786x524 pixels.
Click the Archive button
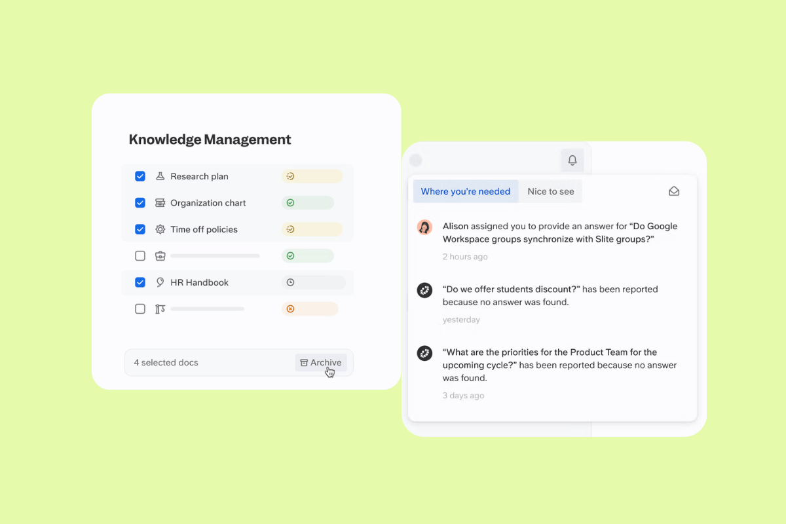321,362
